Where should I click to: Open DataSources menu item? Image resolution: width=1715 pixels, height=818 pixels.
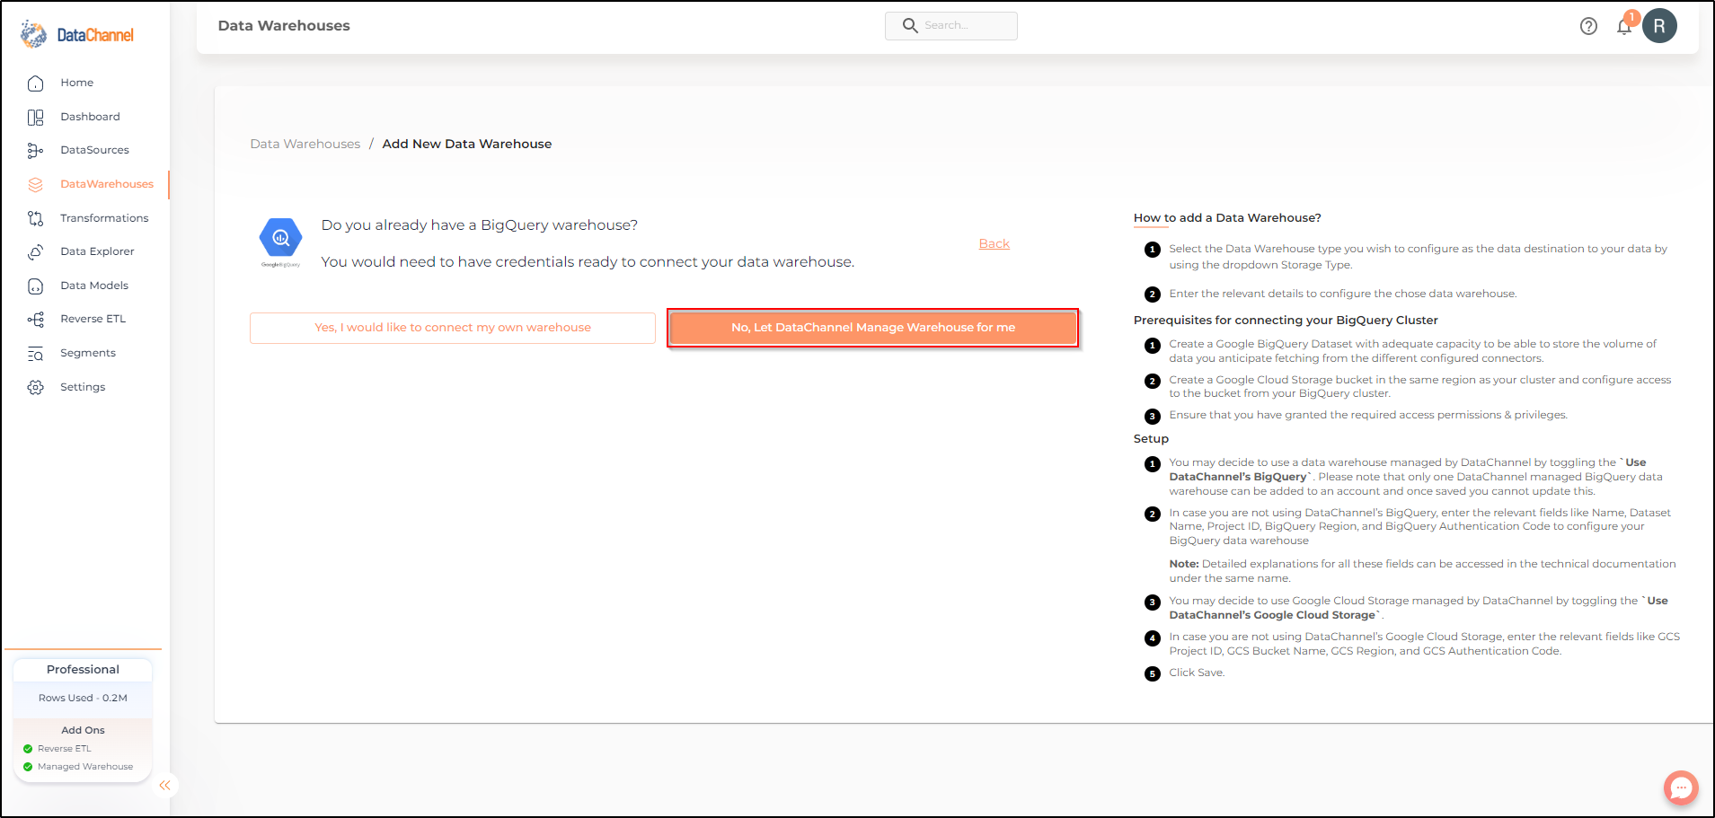(94, 150)
